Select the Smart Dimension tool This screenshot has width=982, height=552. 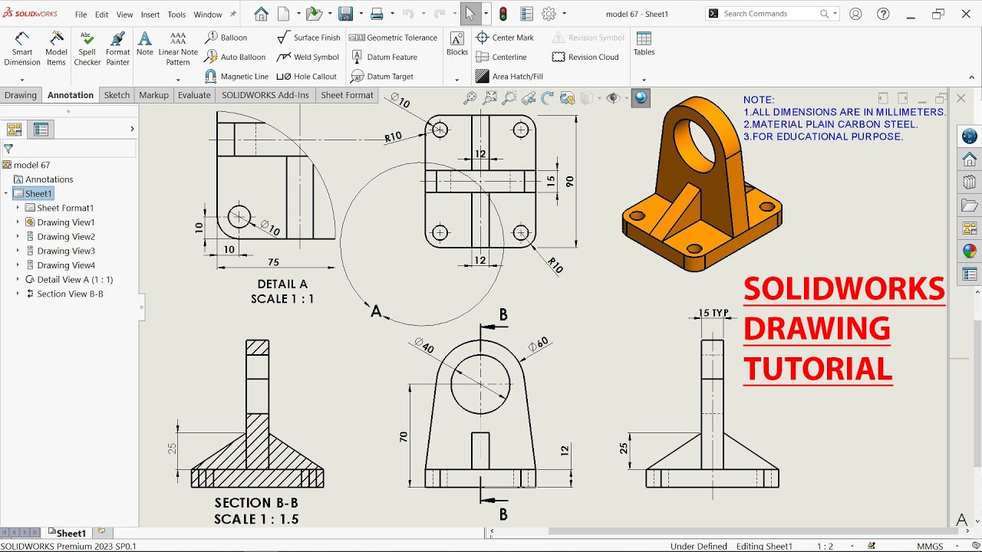(x=22, y=49)
